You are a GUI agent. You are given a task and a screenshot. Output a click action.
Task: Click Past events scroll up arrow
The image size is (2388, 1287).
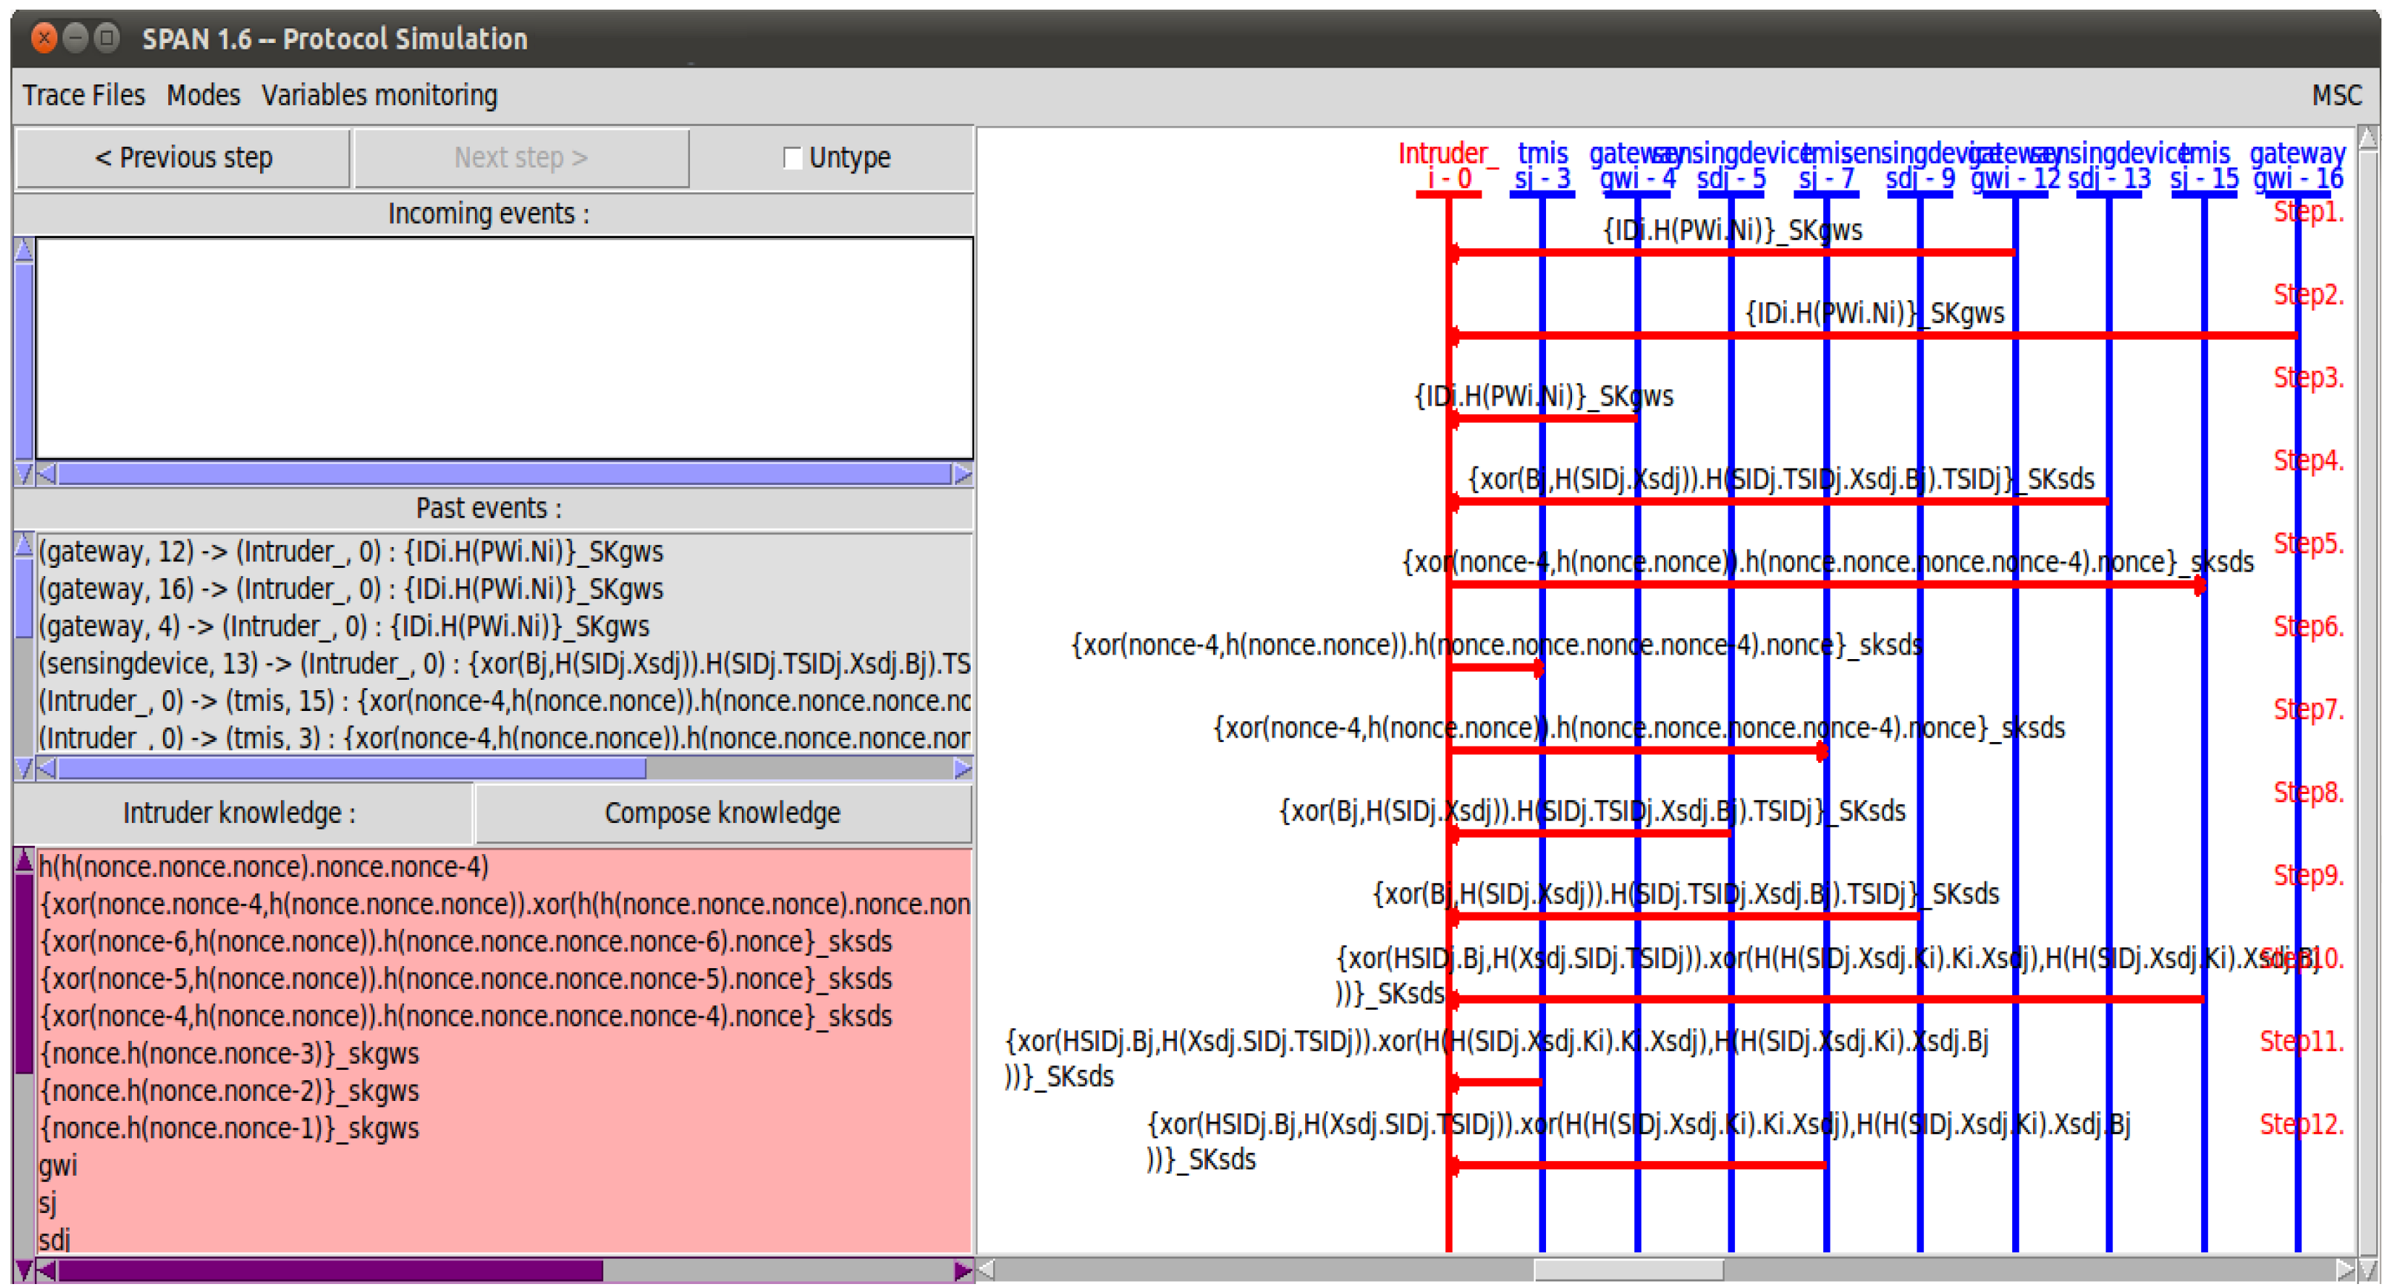[24, 545]
